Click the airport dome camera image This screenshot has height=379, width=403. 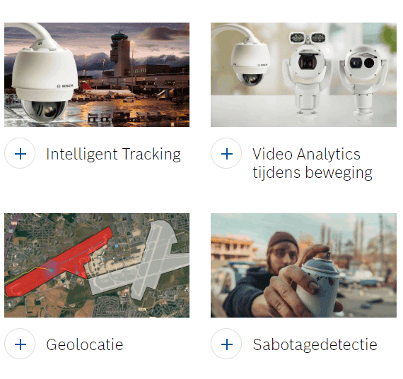[97, 75]
